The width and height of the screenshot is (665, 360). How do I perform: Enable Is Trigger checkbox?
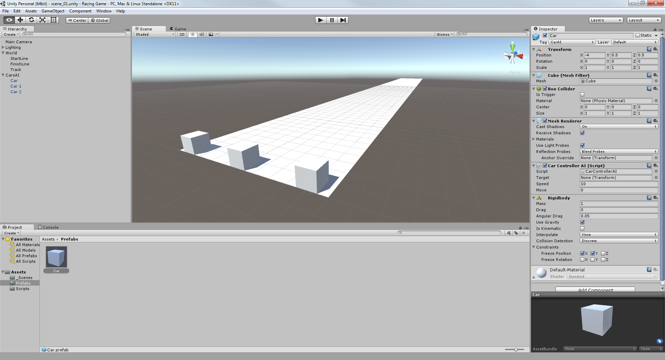click(582, 94)
